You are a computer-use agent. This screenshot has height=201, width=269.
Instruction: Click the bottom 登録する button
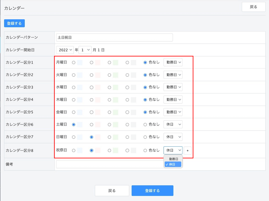click(152, 191)
